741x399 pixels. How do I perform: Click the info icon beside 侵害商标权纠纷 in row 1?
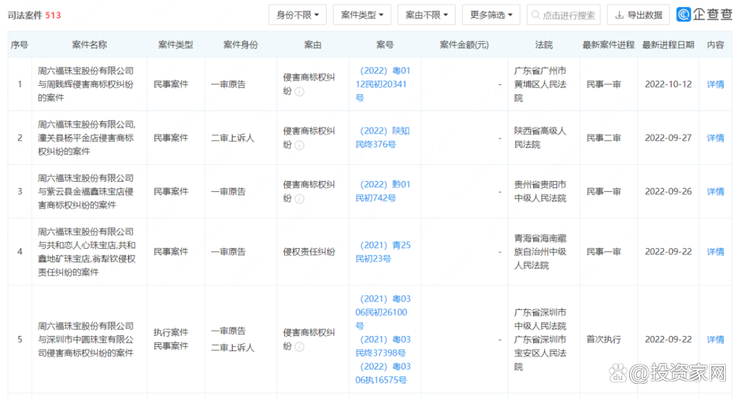[x=300, y=92]
